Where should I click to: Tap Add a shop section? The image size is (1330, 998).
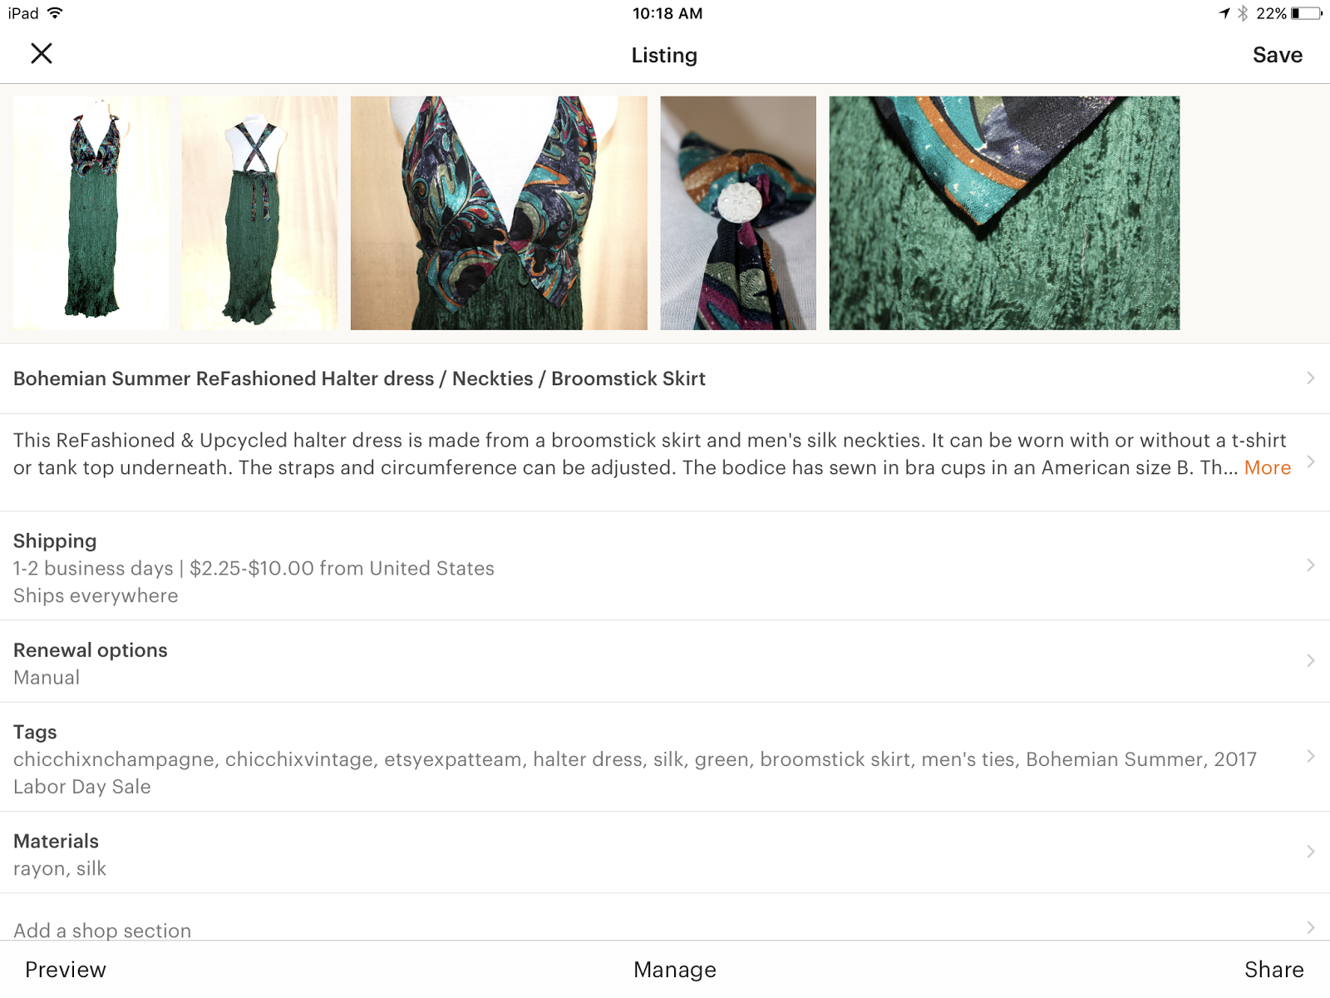pyautogui.click(x=665, y=923)
